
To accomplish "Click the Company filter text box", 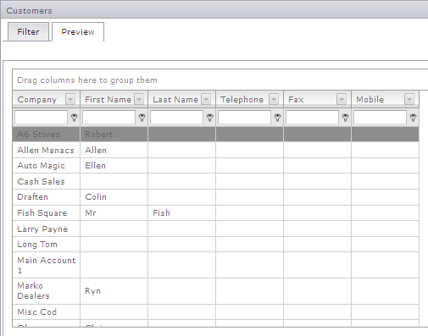I will tap(41, 118).
